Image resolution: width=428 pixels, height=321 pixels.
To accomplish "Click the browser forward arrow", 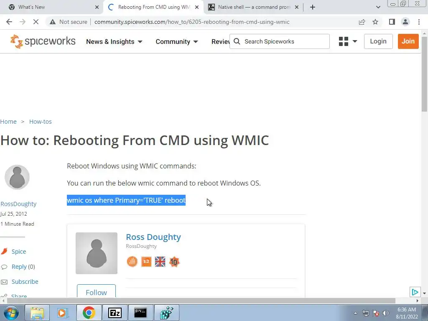I will (23, 22).
